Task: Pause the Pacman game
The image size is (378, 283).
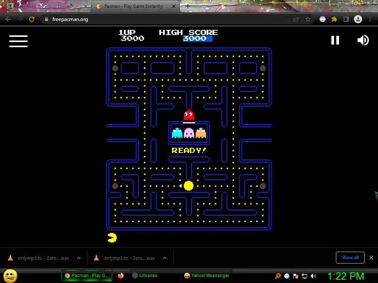Action: click(335, 40)
